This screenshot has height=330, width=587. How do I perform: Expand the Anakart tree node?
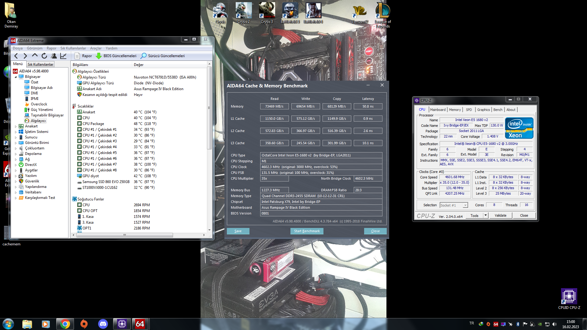pos(16,126)
